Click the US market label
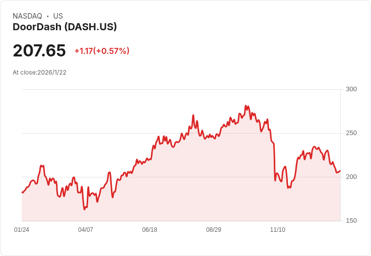The height and width of the screenshot is (256, 371). pos(58,16)
